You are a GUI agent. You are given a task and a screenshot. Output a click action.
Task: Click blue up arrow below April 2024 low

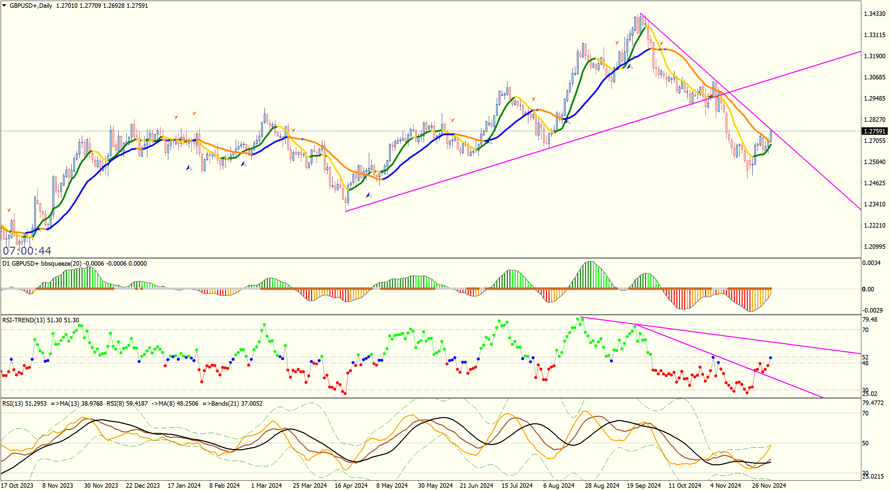pos(369,195)
